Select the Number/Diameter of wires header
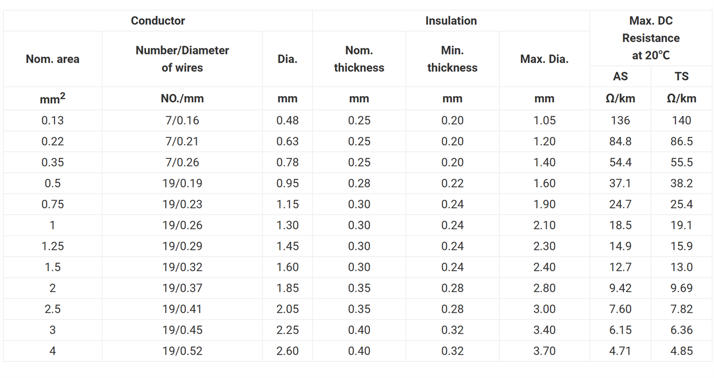 182,59
